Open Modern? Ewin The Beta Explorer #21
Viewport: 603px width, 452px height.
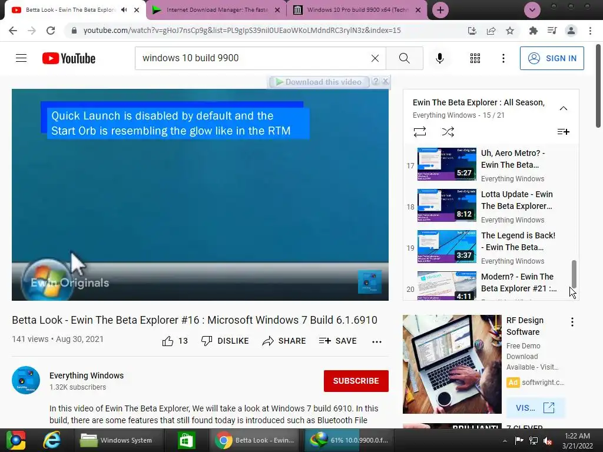click(x=518, y=282)
